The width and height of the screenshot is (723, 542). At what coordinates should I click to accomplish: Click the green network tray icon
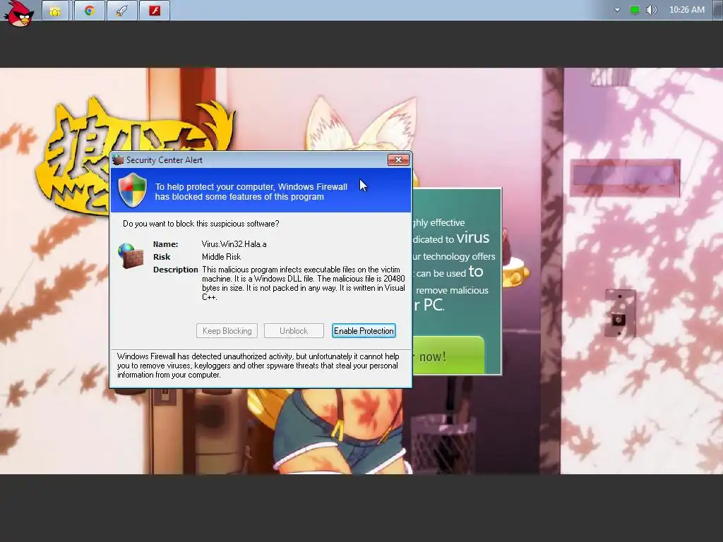635,10
